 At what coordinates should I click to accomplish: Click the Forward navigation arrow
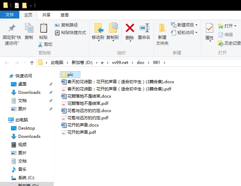pyautogui.click(x=17, y=63)
